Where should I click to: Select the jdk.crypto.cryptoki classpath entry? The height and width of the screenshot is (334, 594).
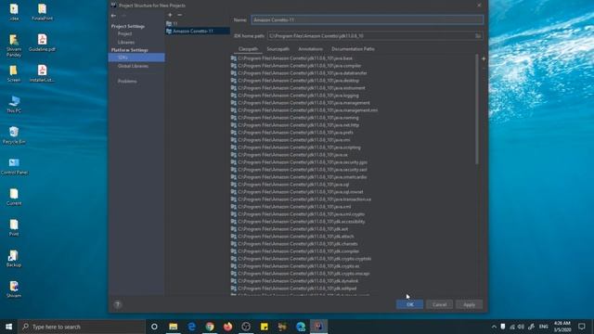tap(301, 259)
